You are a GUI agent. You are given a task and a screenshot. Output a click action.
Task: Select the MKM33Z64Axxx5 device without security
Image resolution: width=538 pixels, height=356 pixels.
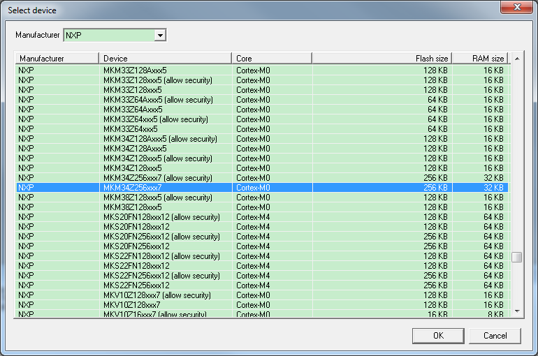[262, 110]
